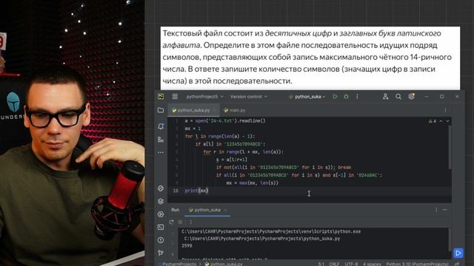474x266 pixels.
Task: Expand the Version control dropdown
Action: tap(249, 97)
